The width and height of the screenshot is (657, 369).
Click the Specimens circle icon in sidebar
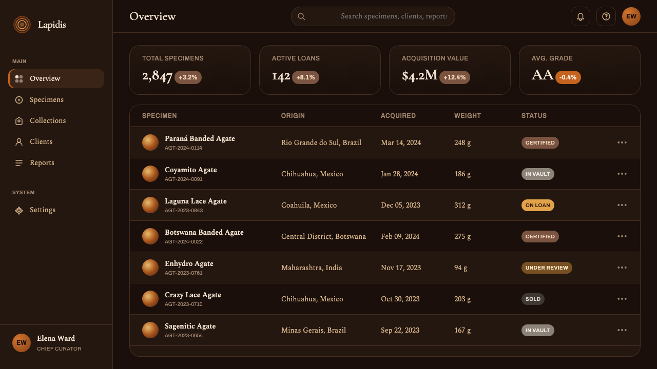tap(19, 100)
